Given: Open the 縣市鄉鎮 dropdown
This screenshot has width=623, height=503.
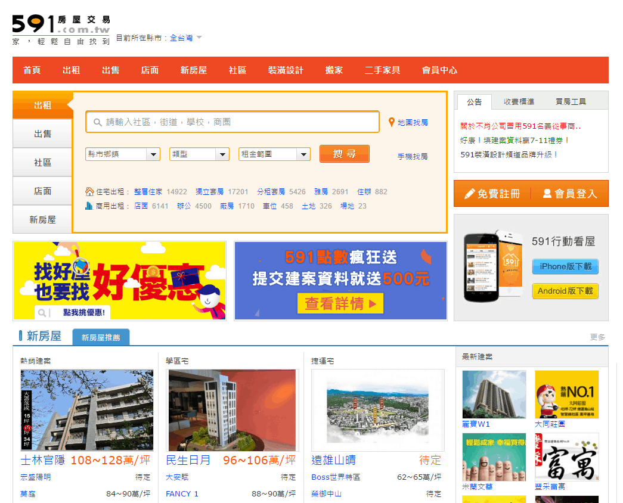Looking at the screenshot, I should tap(123, 154).
